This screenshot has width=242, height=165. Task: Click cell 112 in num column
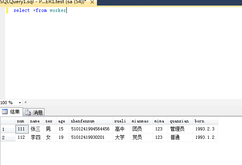22,138
